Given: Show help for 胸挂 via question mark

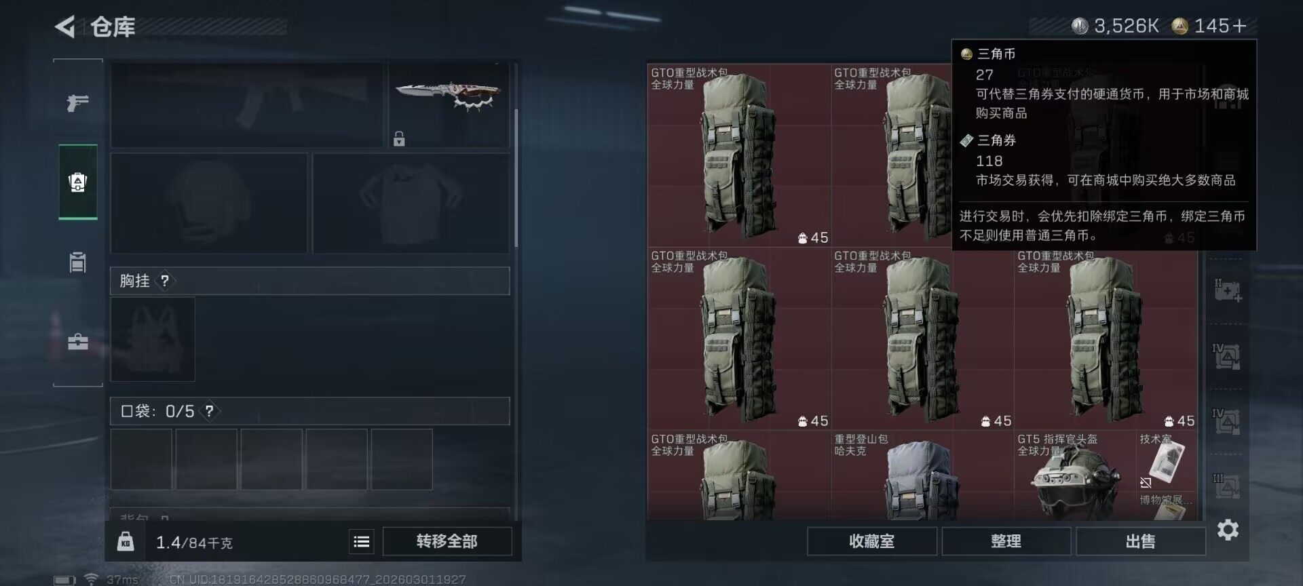Looking at the screenshot, I should point(165,281).
